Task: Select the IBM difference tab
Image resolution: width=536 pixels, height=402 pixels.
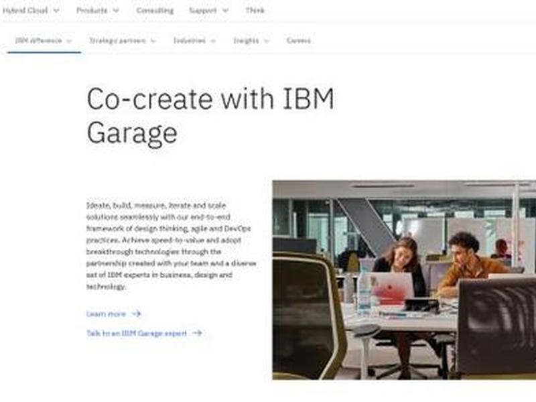Action: pos(44,41)
